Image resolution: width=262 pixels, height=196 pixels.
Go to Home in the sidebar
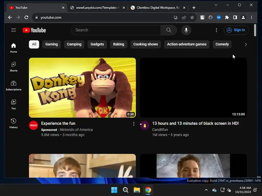pos(14,48)
